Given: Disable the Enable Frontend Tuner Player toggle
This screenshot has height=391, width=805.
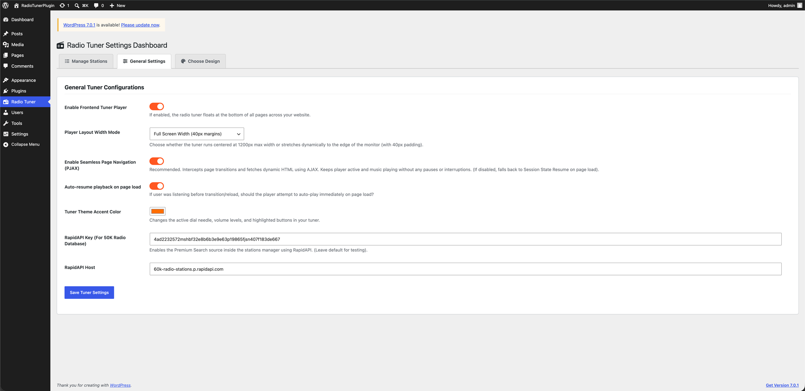Looking at the screenshot, I should coord(157,107).
